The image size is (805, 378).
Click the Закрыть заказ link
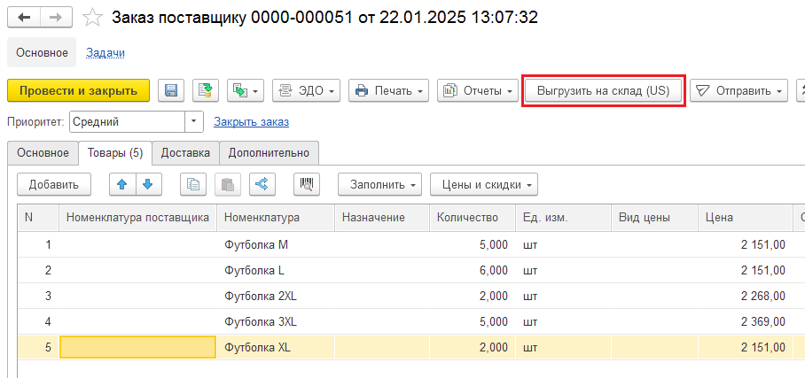[x=251, y=121]
